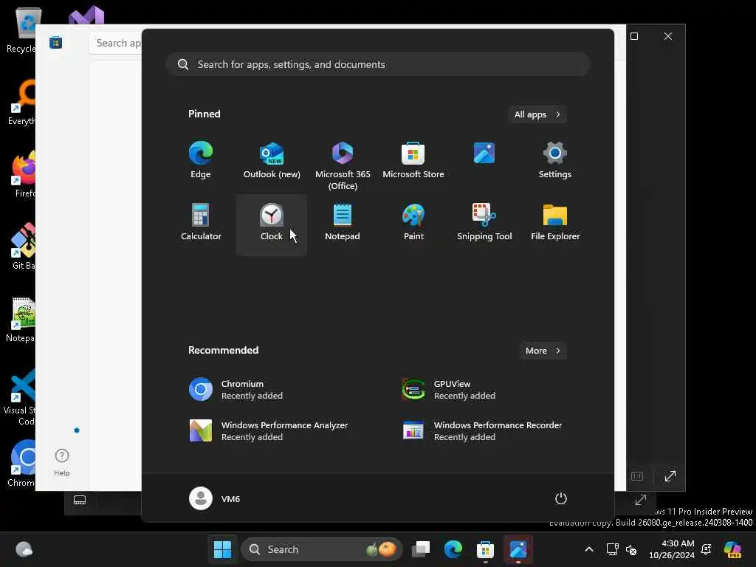Click the power button in Start menu
This screenshot has width=756, height=567.
click(x=561, y=498)
